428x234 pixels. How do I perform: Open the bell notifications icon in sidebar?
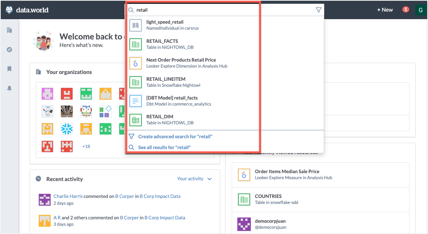coord(9,88)
